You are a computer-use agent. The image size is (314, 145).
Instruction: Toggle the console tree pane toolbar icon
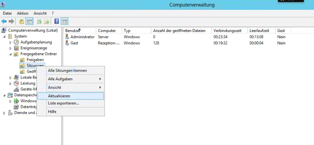pos(30,22)
